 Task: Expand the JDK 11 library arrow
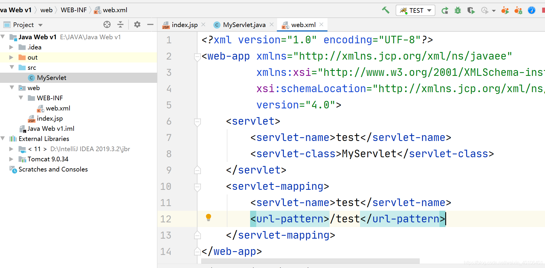11,149
